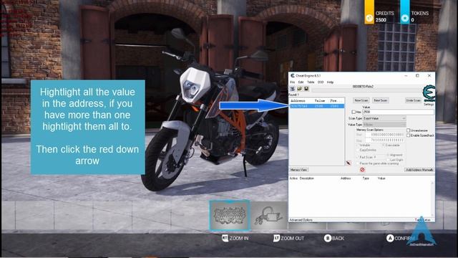The image size is (458, 258).
Task: Click the save floppy disk icon
Action: [306, 89]
